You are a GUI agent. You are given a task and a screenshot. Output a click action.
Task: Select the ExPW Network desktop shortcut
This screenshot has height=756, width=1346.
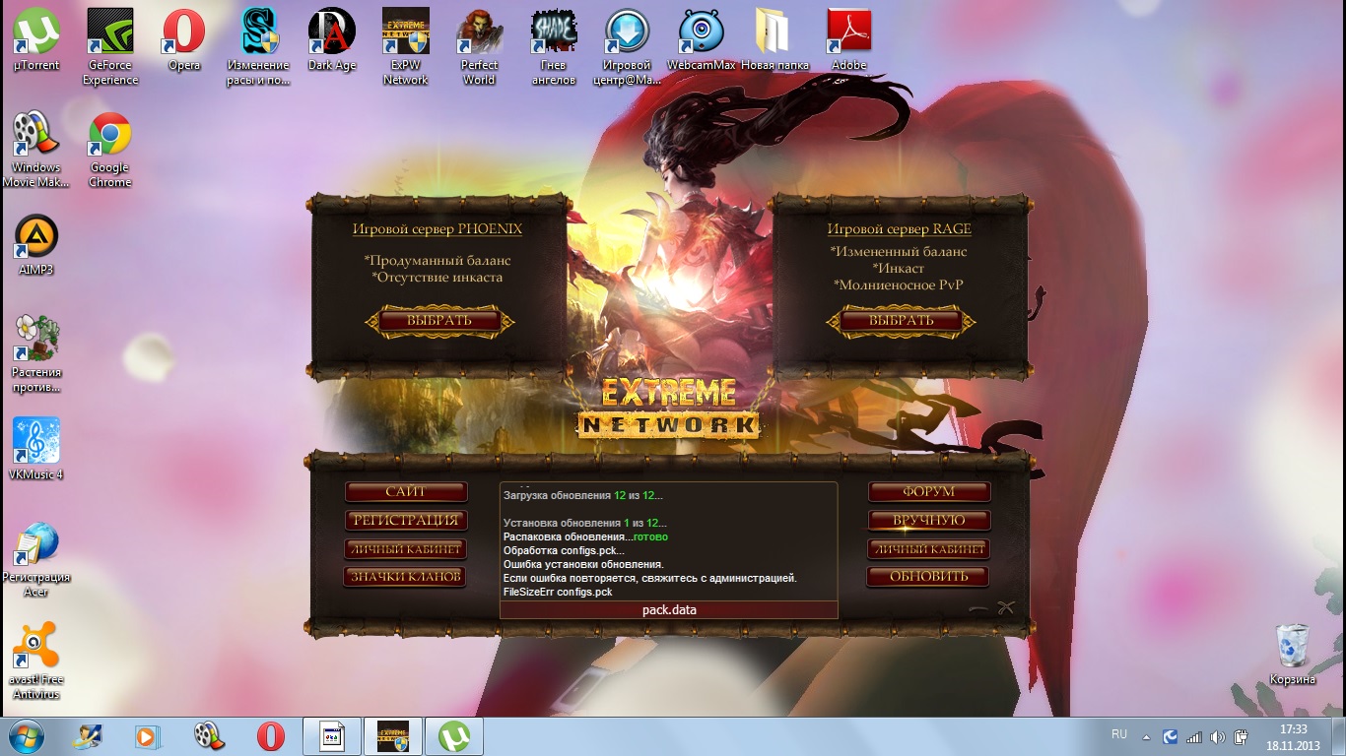coord(405,46)
